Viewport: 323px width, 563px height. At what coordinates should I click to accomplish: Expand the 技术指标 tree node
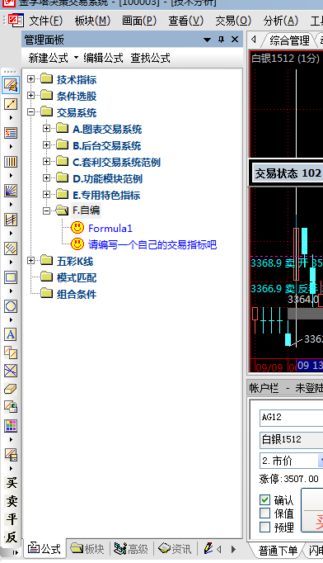(x=30, y=79)
